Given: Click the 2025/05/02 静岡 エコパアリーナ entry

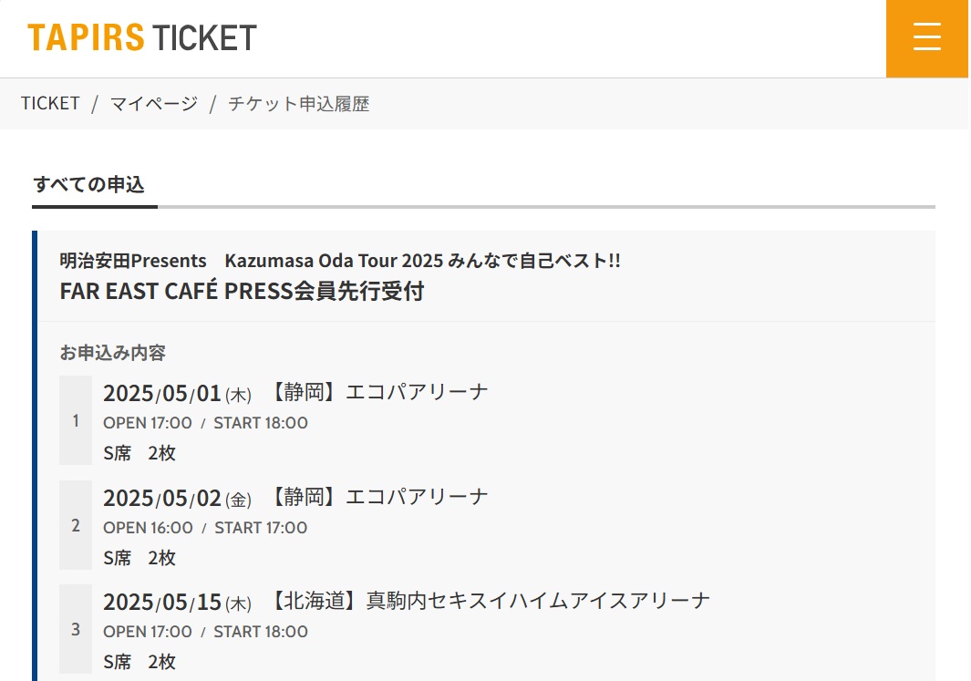Looking at the screenshot, I should (295, 498).
